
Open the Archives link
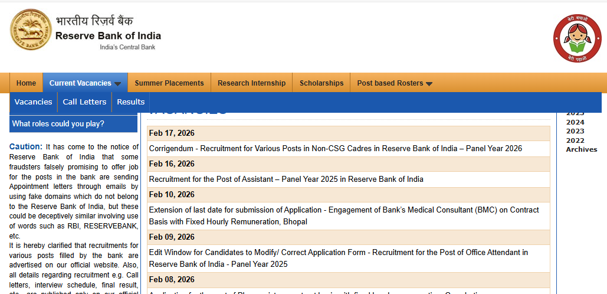tap(582, 149)
